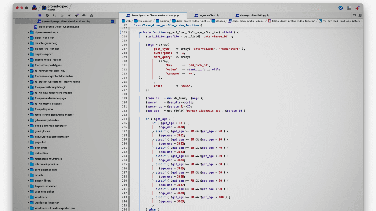Click the plugins breadcrumb folder
Image resolution: width=376 pixels, height=211 pixels.
pyautogui.click(x=162, y=21)
